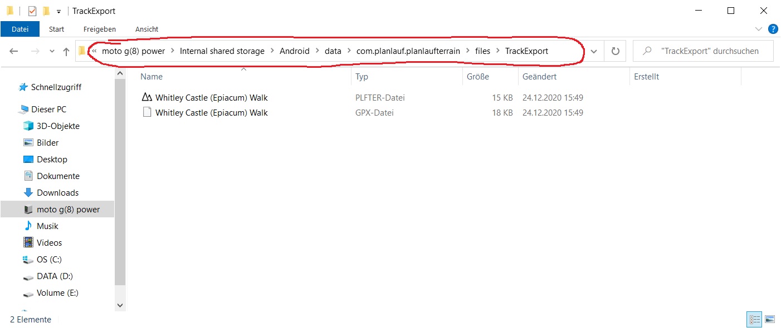781x328 pixels.
Task: Go up one folder level using the up arrow
Action: [x=66, y=51]
